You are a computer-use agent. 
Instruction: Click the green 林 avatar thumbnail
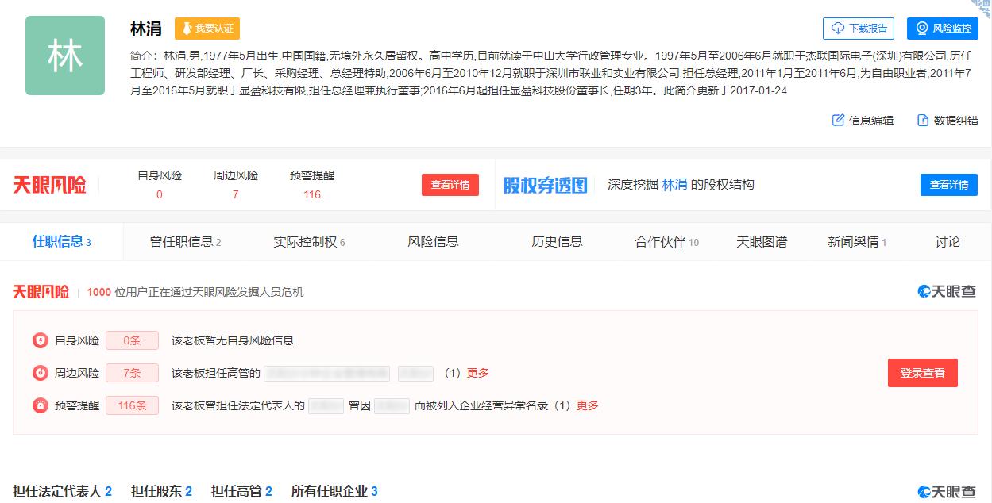click(x=65, y=56)
